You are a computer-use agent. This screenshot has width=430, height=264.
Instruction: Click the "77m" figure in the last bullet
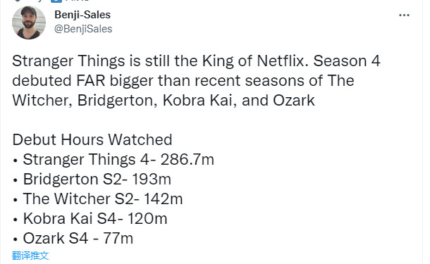[x=118, y=238]
